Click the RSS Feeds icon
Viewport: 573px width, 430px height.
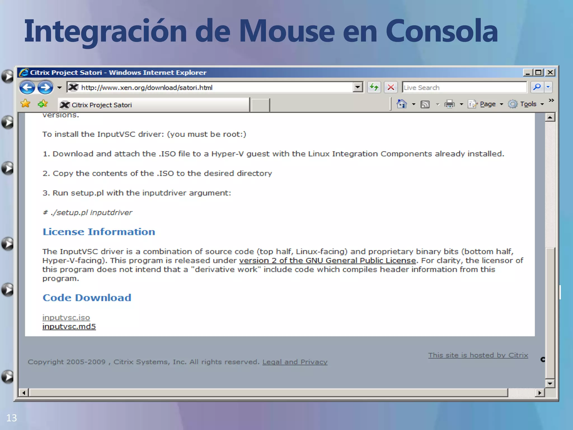(x=425, y=104)
